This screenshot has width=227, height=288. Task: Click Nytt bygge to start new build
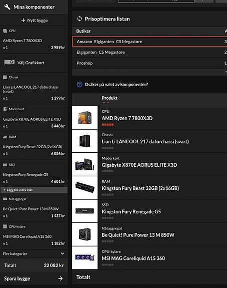pos(34,20)
